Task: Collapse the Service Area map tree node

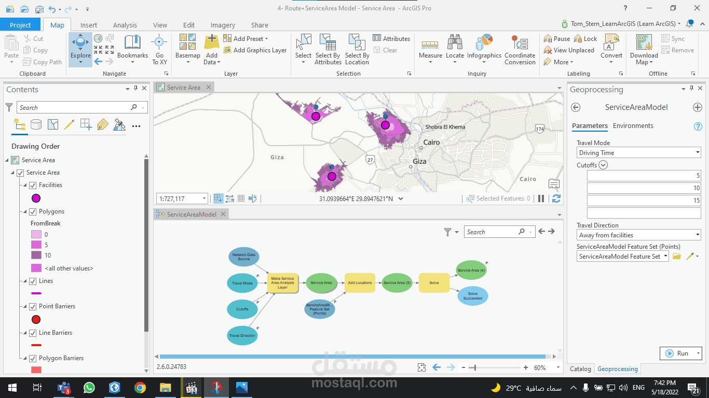Action: 7,160
